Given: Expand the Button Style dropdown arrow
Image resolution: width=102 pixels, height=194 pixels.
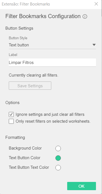Looking at the screenshot, I should pyautogui.click(x=94, y=45).
